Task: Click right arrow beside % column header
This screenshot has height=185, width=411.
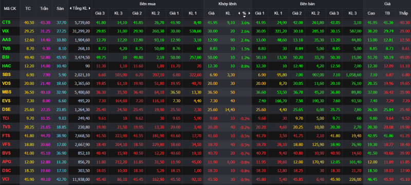Action: point(249,13)
